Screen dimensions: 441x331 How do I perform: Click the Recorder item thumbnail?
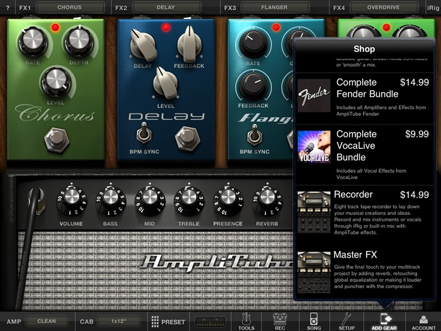[x=314, y=212]
